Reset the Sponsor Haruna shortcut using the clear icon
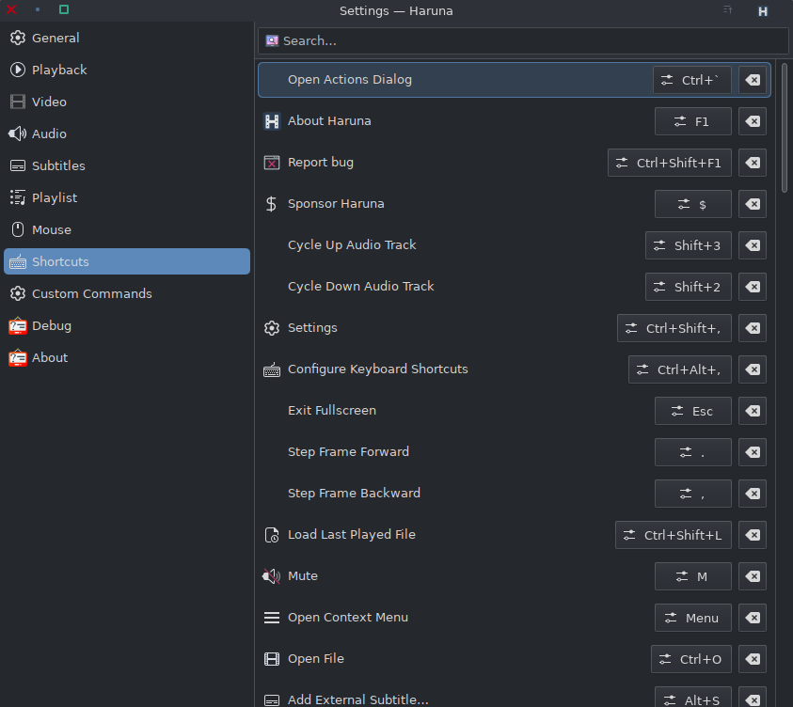This screenshot has height=707, width=793. pyautogui.click(x=753, y=204)
